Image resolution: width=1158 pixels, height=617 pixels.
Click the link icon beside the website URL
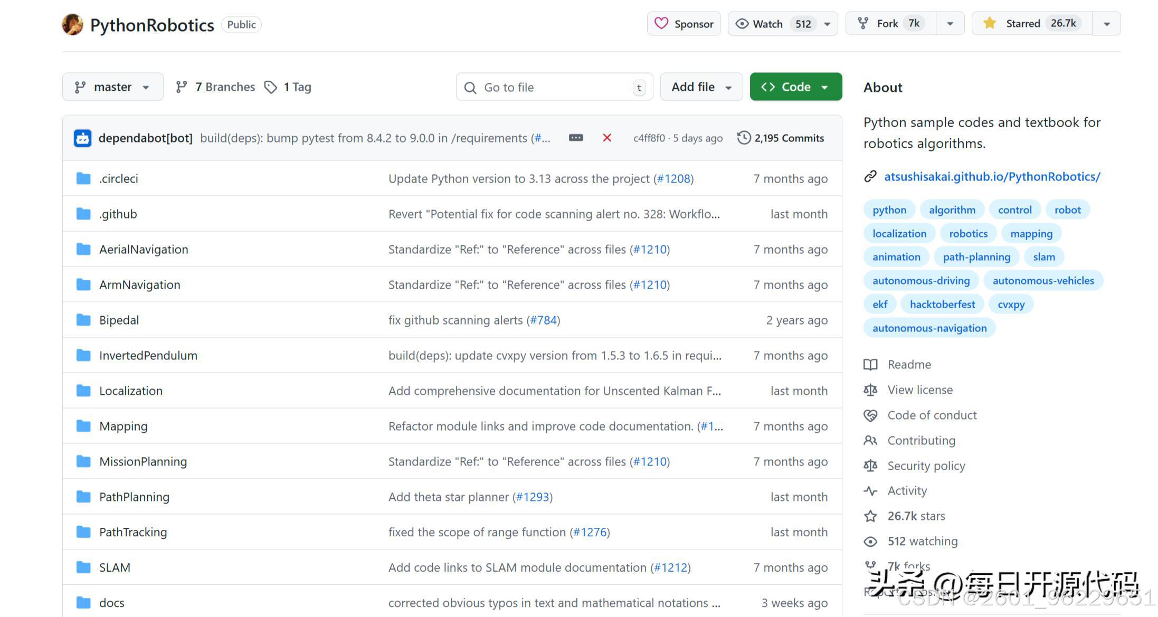[x=870, y=176]
